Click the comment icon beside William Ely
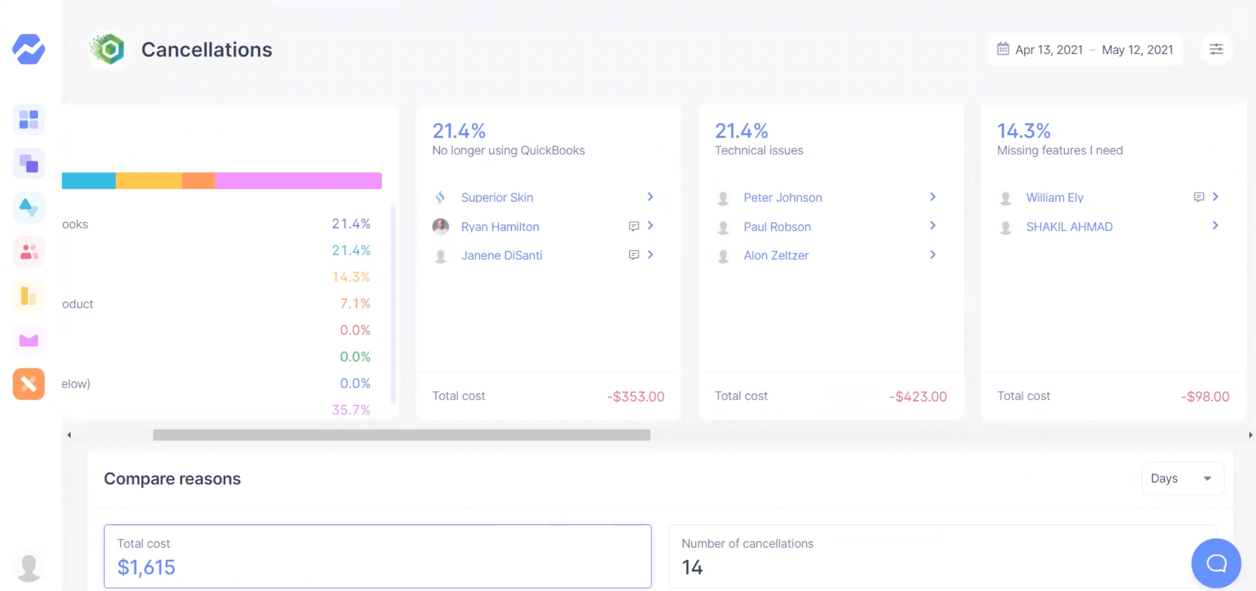The width and height of the screenshot is (1256, 591). [x=1198, y=197]
